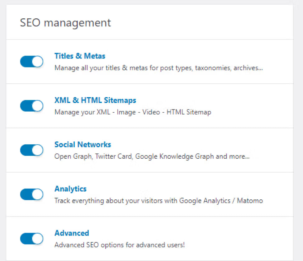The width and height of the screenshot is (303, 261).
Task: Click the Sitemaps row description text
Action: pyautogui.click(x=133, y=112)
